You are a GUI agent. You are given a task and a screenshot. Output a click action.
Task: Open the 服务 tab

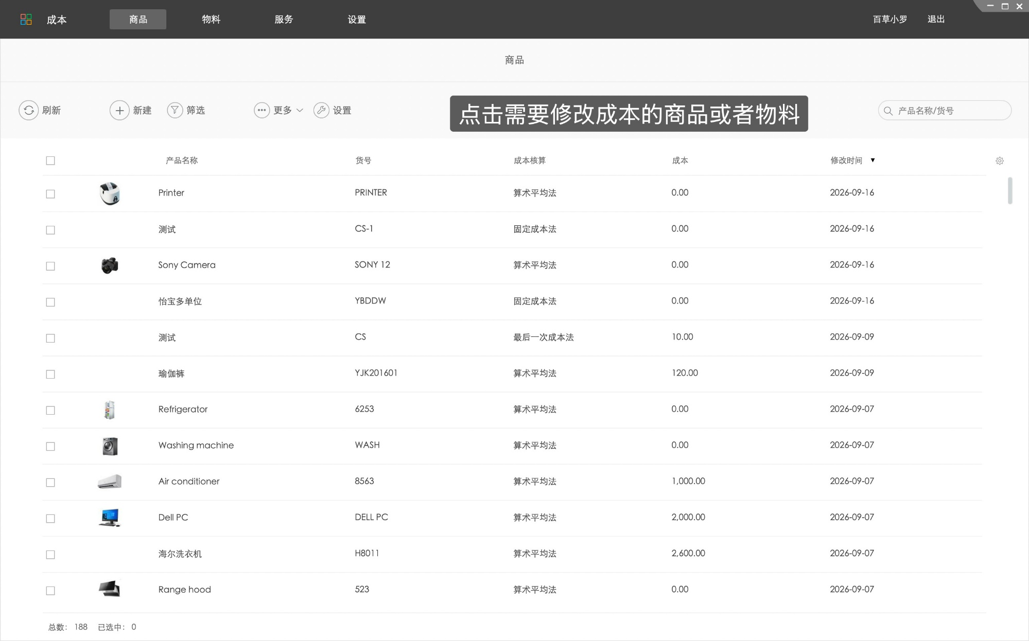tap(284, 20)
